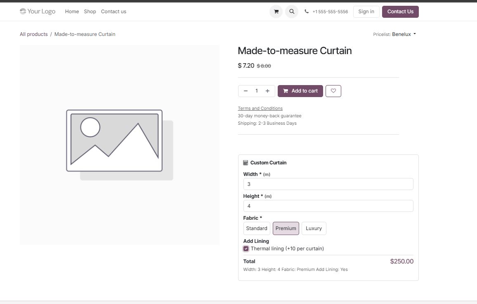Call the +1 555-555-5556 phone link
This screenshot has width=477, height=304.
click(x=330, y=12)
